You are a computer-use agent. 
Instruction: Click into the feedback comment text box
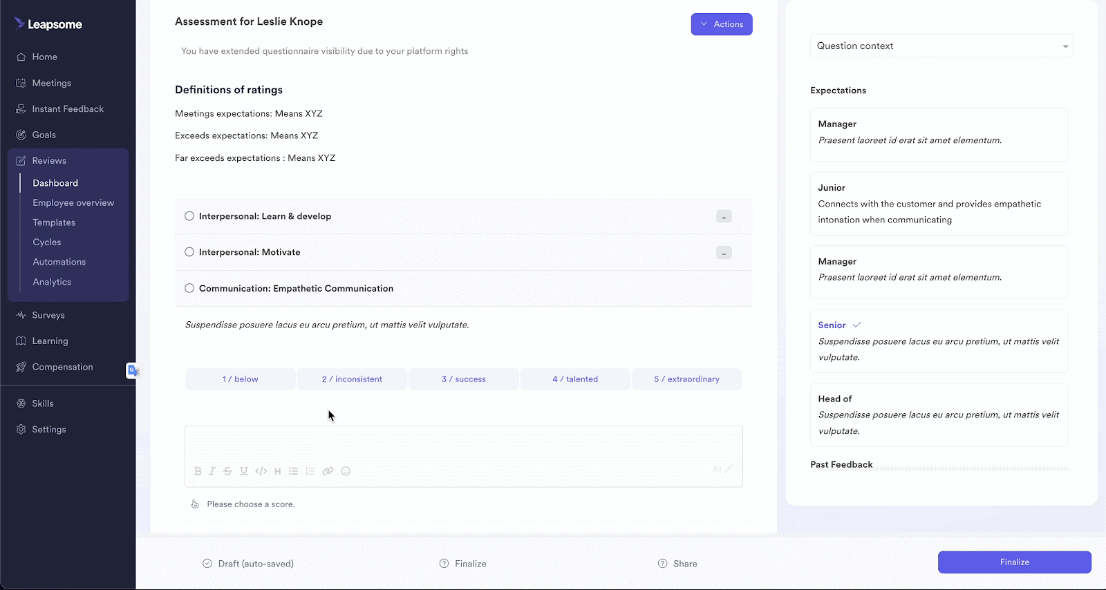pos(463,444)
